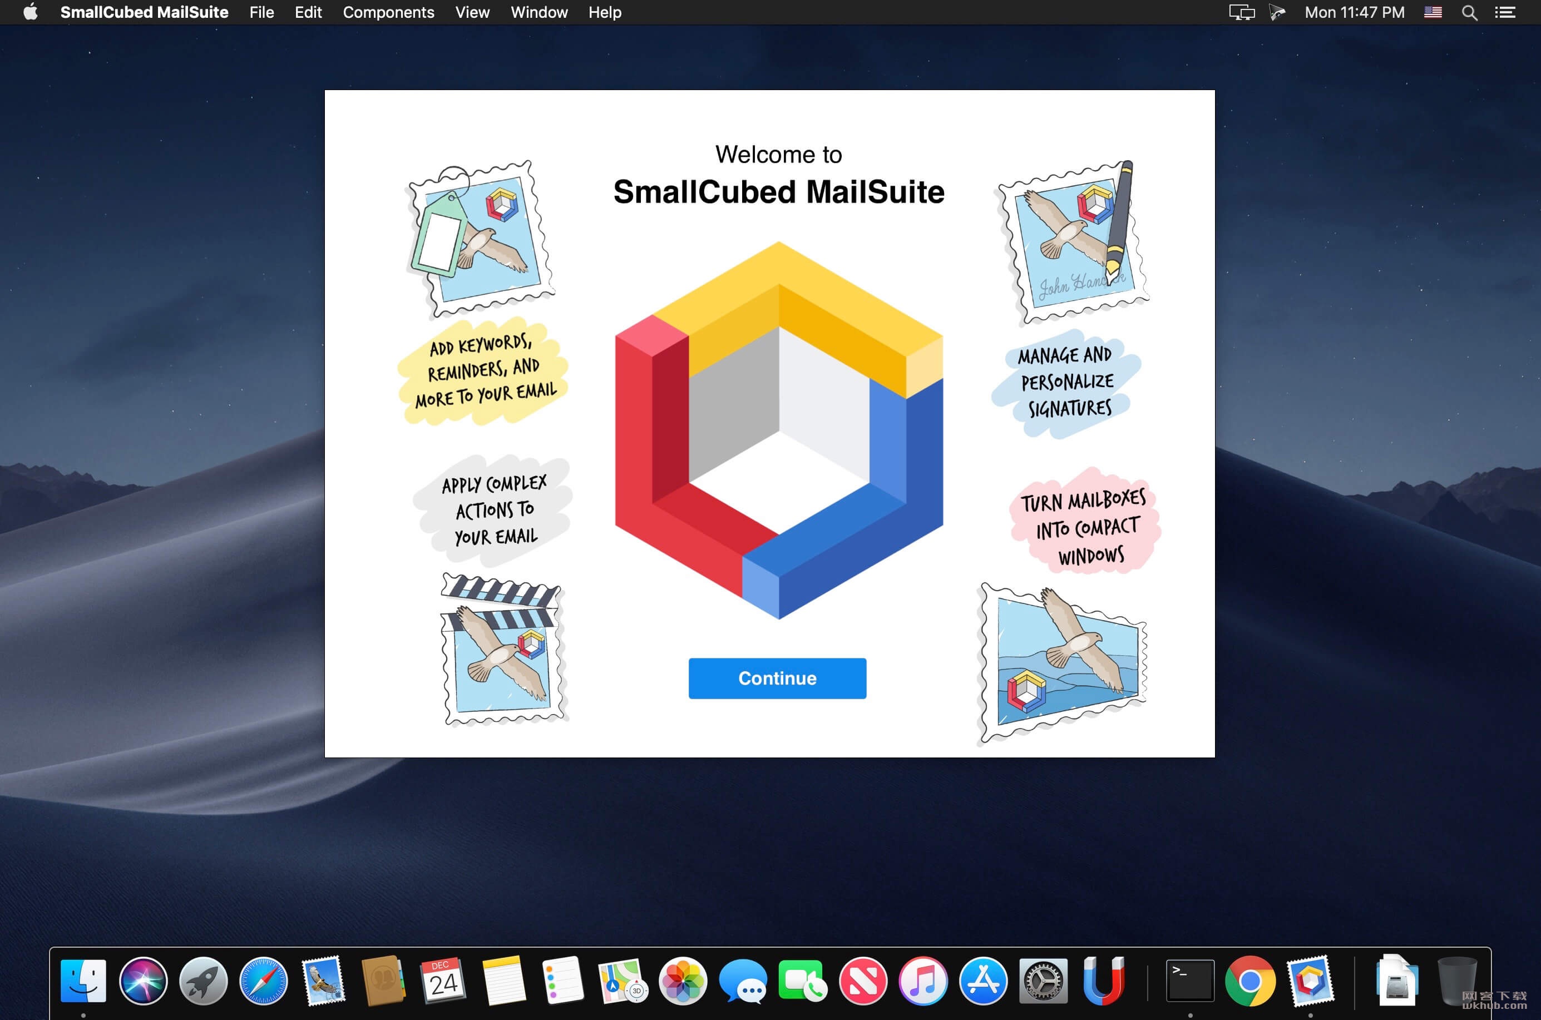Click the Continue button

[x=777, y=678]
